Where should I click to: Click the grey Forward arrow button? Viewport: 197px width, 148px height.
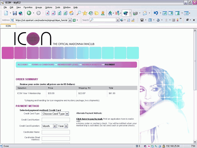point(38,13)
